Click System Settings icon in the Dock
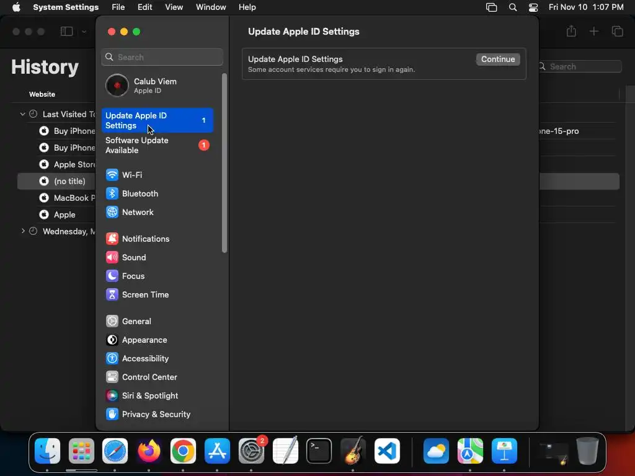 click(251, 451)
